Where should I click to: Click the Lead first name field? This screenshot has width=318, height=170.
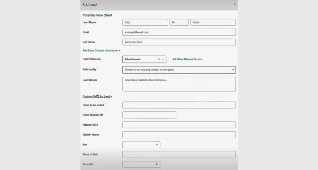[145, 22]
